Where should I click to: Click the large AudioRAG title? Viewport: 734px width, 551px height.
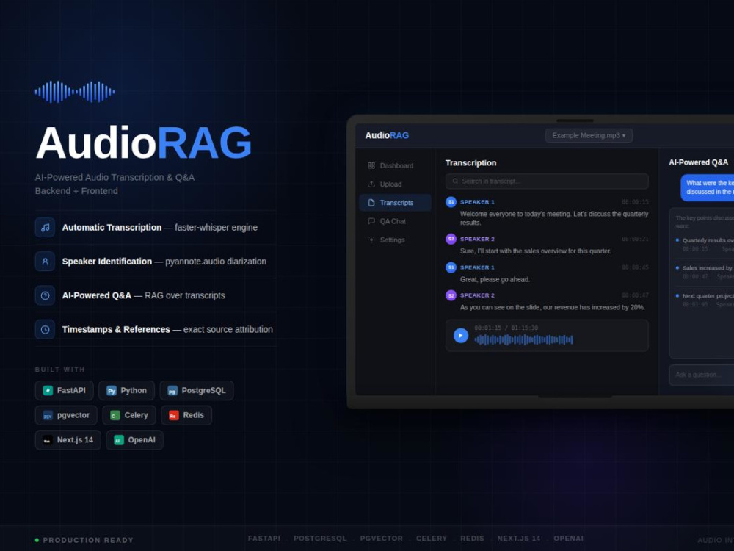[144, 143]
